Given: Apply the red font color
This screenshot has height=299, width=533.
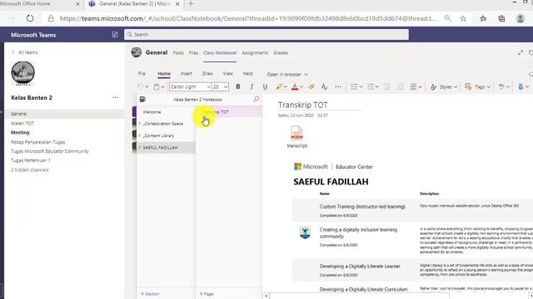Looking at the screenshot, I should 295,86.
